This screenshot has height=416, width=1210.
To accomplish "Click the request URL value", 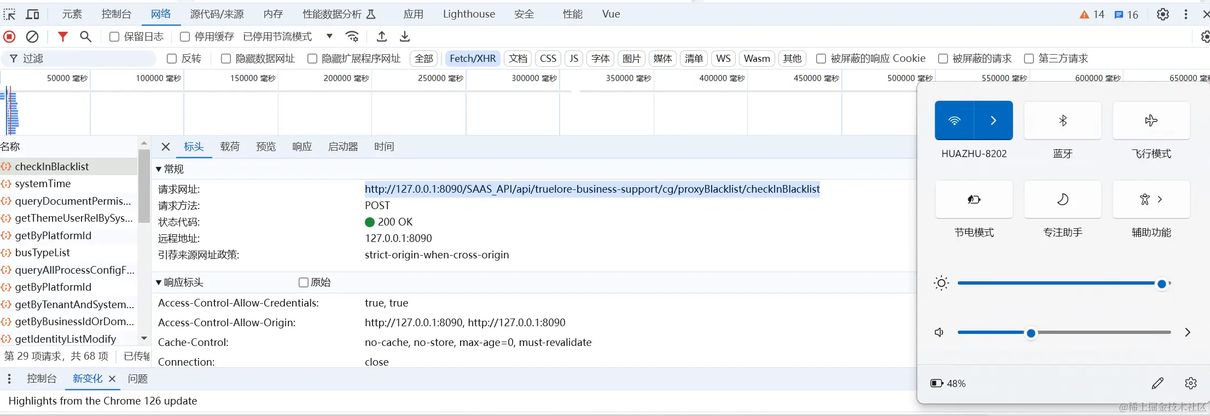I will pyautogui.click(x=592, y=189).
